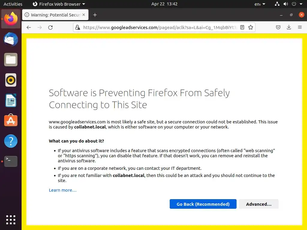Open the Save to Pocket icon
The height and width of the screenshot is (230, 307).
(278, 27)
